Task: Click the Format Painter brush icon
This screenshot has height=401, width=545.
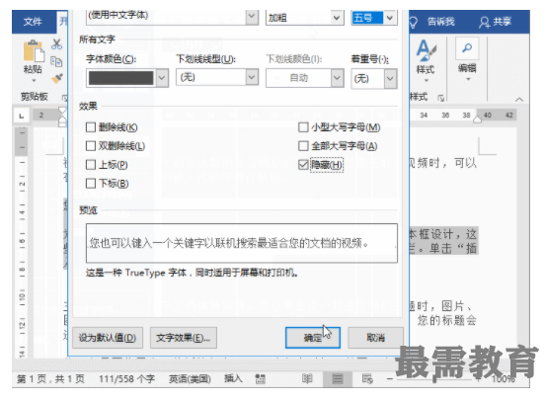Action: point(57,79)
